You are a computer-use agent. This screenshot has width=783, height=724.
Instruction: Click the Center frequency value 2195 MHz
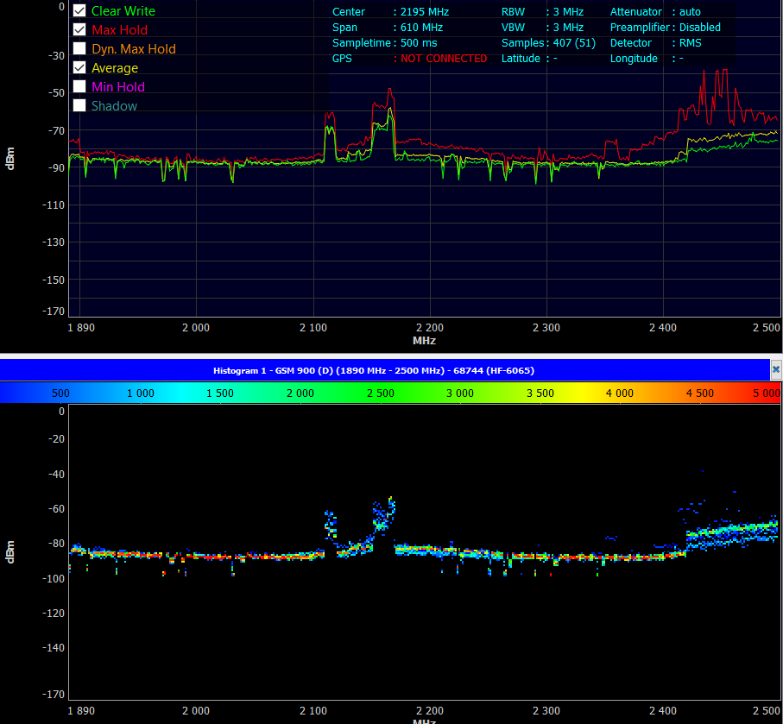tap(425, 12)
